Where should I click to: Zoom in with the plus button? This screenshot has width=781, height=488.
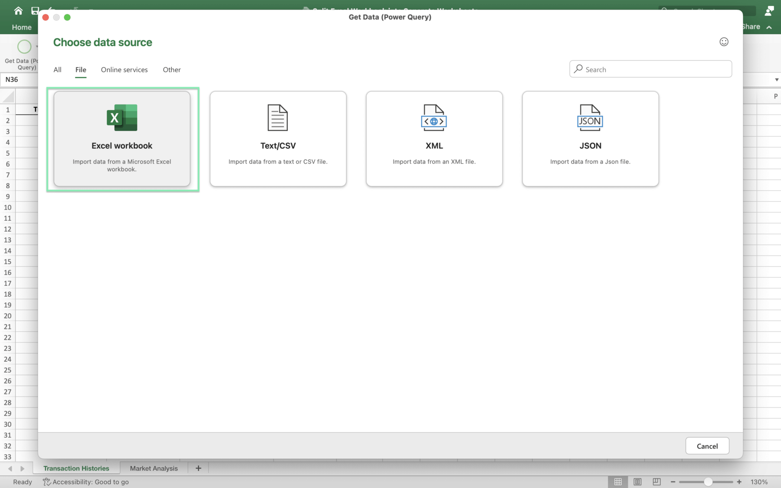739,482
